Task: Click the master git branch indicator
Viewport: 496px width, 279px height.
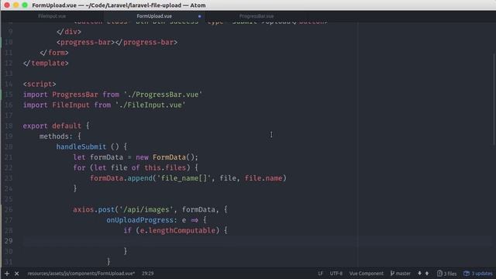Action: [x=400, y=274]
